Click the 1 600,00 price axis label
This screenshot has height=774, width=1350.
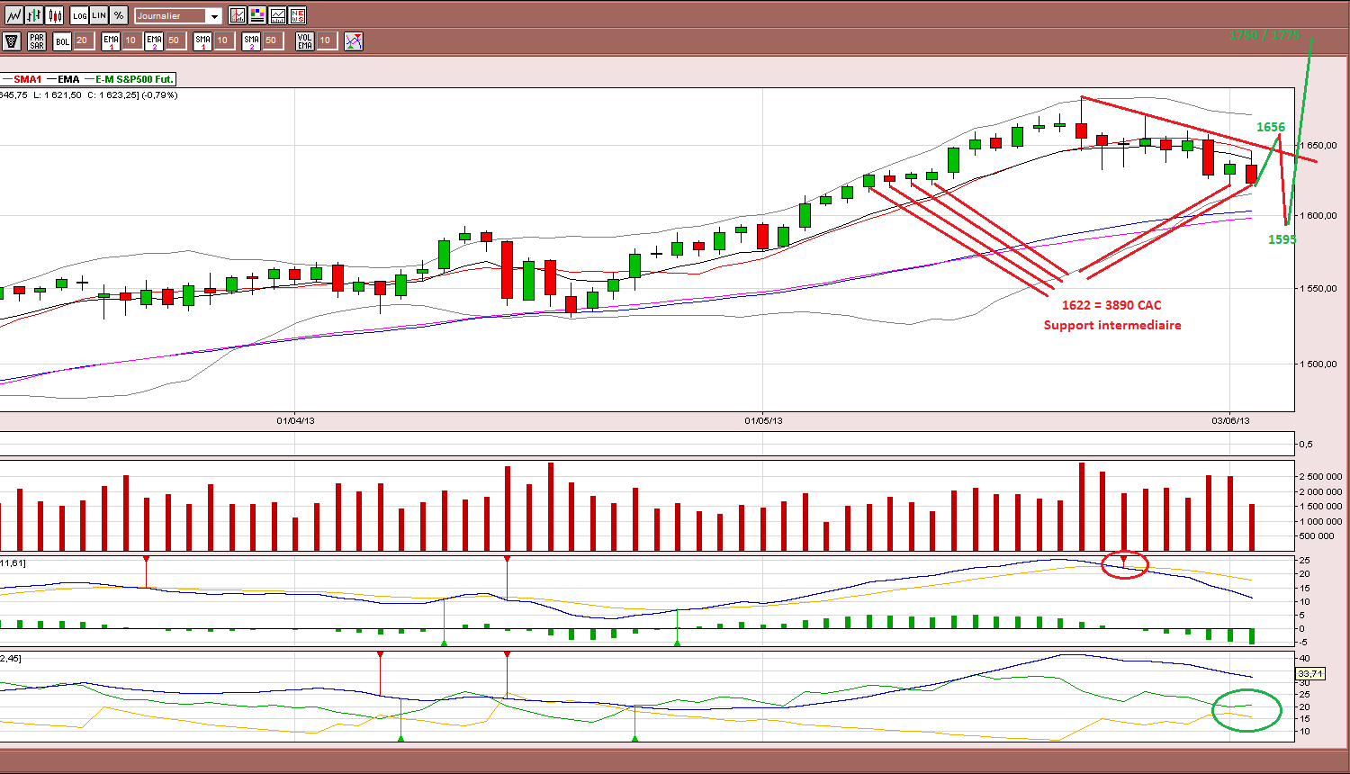coord(1318,215)
